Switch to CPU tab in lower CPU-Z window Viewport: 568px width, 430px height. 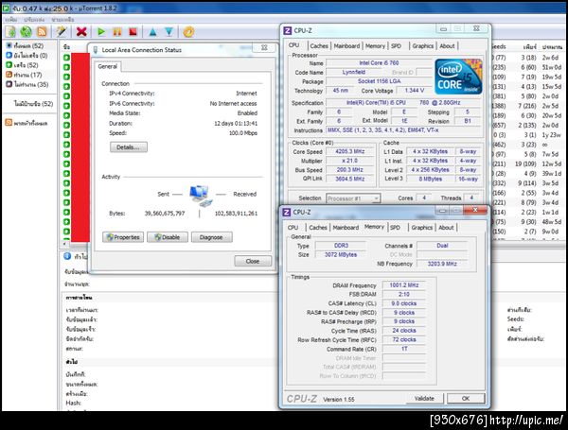pyautogui.click(x=293, y=228)
